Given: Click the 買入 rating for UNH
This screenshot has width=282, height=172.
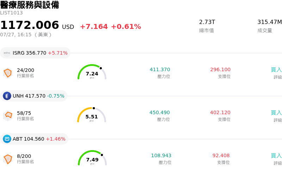Looking at the screenshot, I should tap(276, 113).
